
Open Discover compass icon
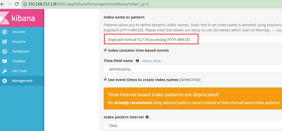pyautogui.click(x=5, y=32)
